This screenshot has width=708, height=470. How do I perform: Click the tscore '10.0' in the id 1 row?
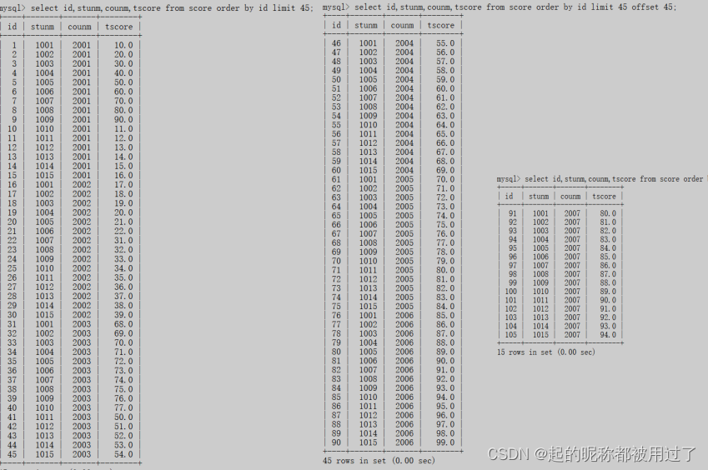point(123,45)
